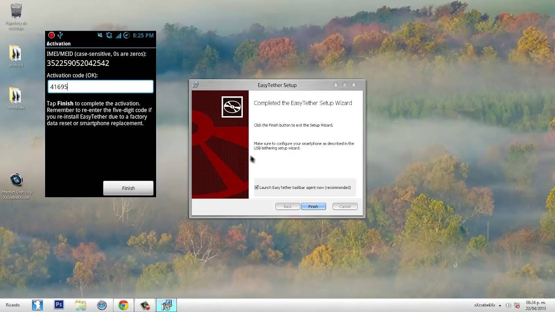555x312 pixels.
Task: Click the 'Completed the EasyTether Setup Wizard' heading
Action: pyautogui.click(x=303, y=103)
